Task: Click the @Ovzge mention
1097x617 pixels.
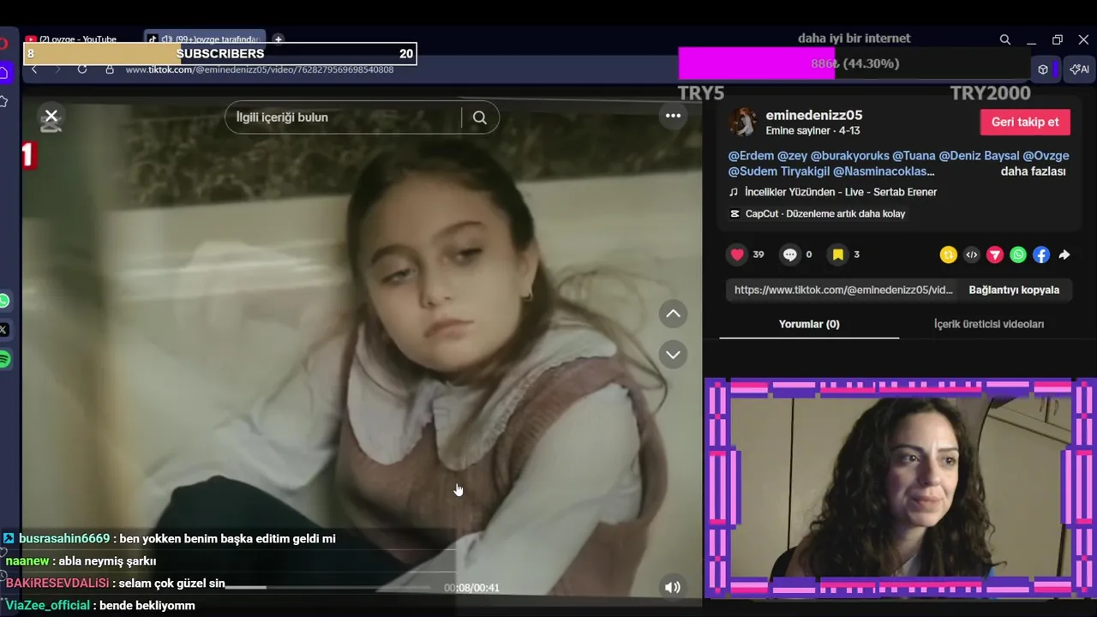Action: pos(1046,156)
